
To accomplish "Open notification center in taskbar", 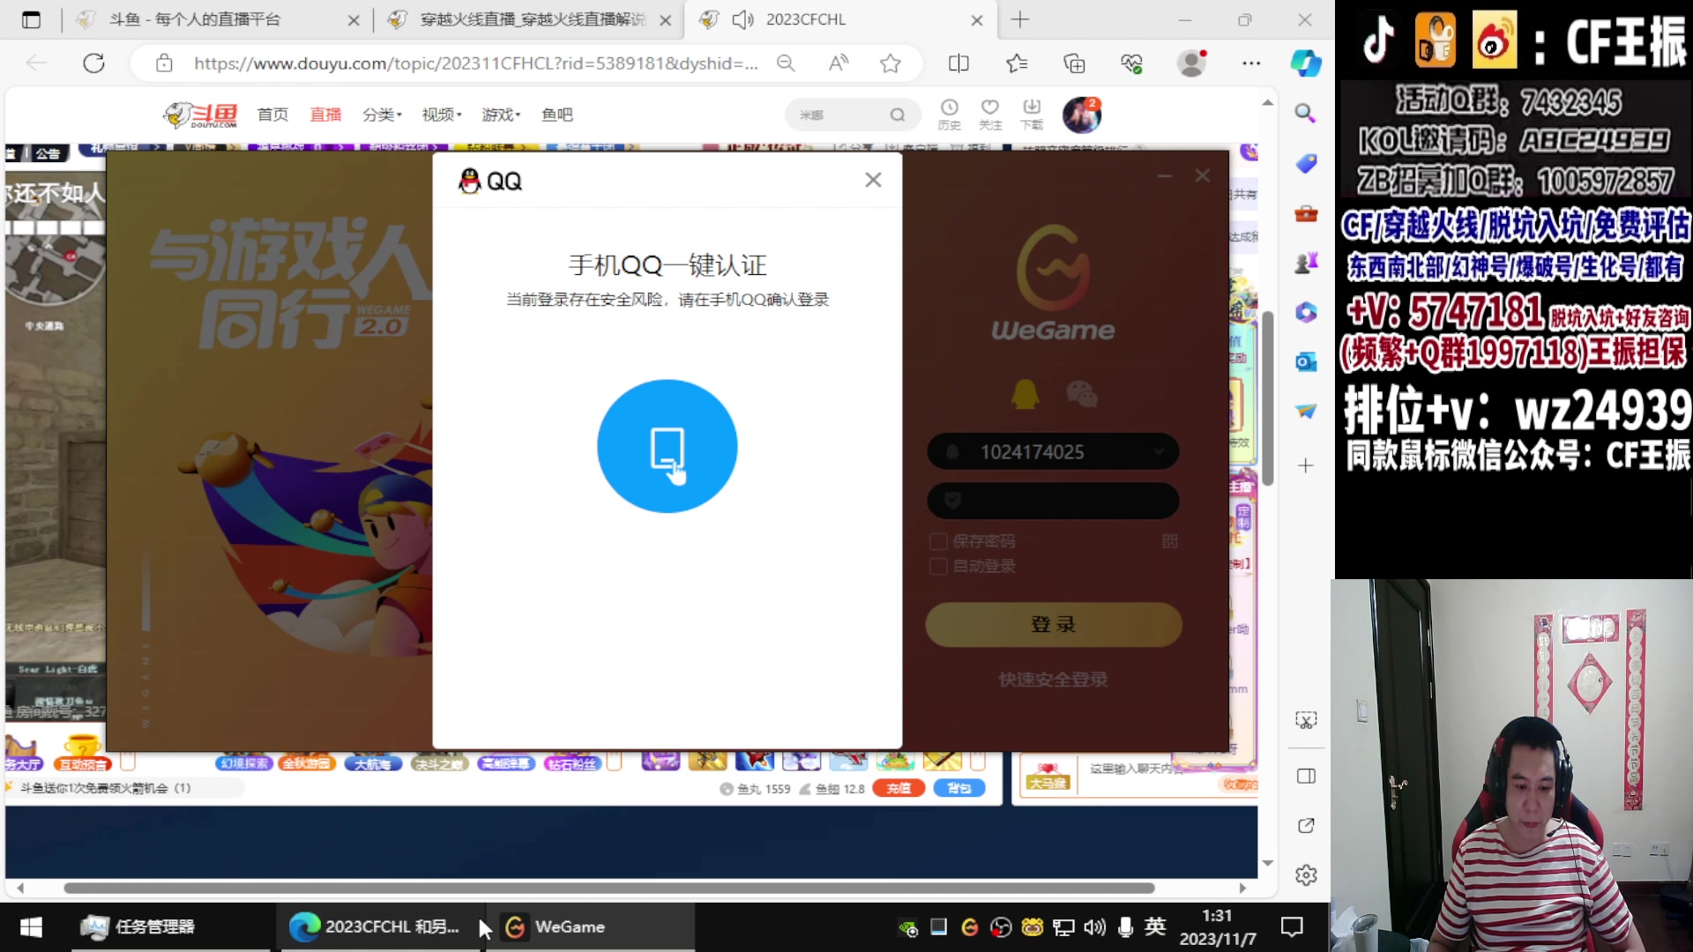I will click(1292, 926).
